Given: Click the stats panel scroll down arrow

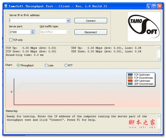Looking at the screenshot, I should pyautogui.click(x=158, y=59).
